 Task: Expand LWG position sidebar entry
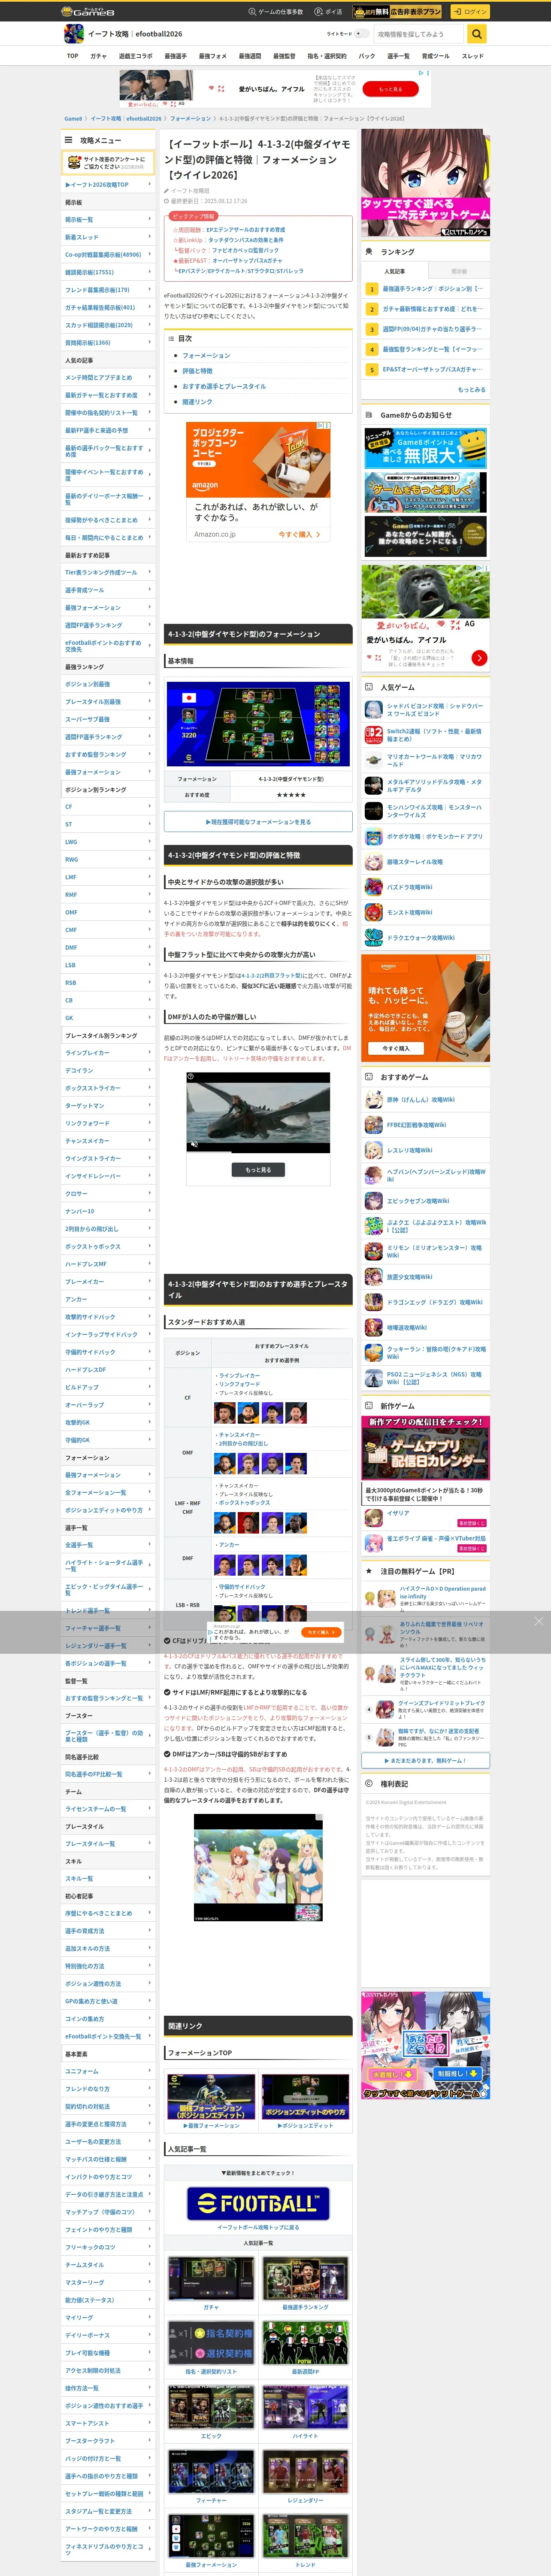tap(108, 842)
